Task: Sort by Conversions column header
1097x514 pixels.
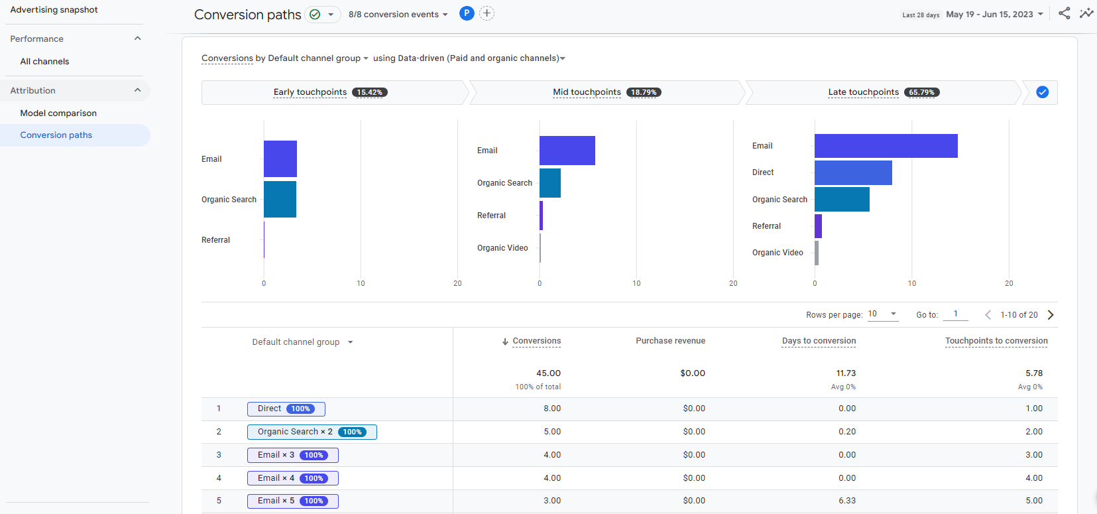Action: [536, 341]
